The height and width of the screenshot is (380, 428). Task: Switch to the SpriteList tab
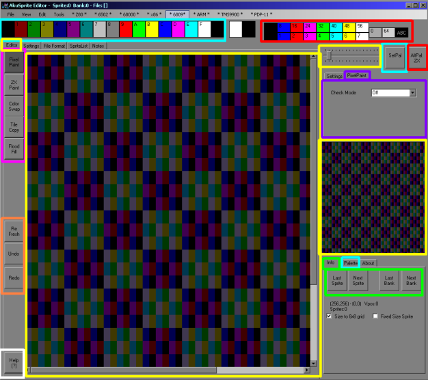tap(79, 46)
